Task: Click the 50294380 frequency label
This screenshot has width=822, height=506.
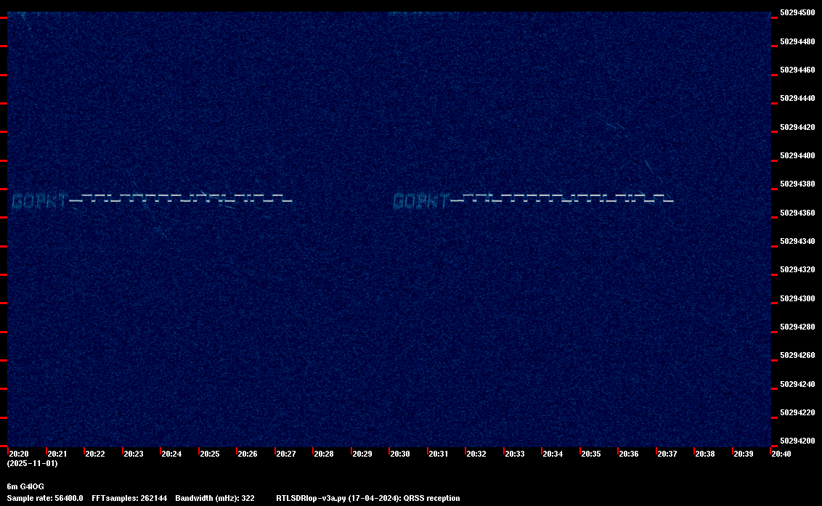Action: (x=797, y=184)
